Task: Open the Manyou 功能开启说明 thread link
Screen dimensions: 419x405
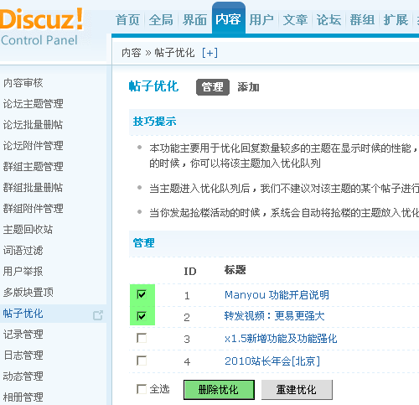Action: pyautogui.click(x=277, y=295)
